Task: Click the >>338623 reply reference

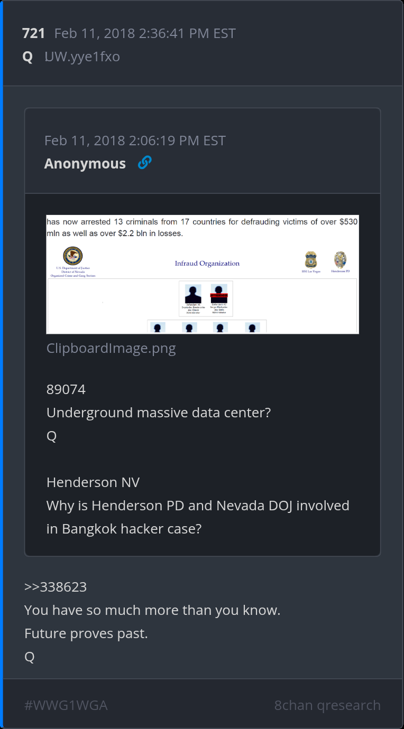Action: click(56, 587)
